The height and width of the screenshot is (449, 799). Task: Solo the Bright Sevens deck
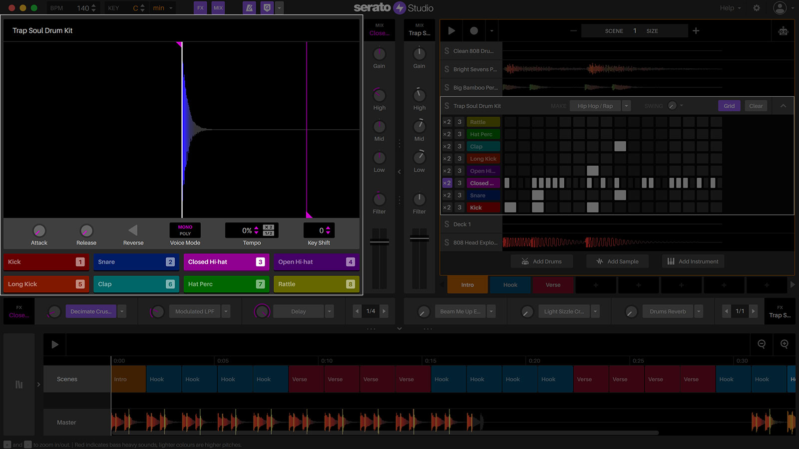(x=446, y=69)
